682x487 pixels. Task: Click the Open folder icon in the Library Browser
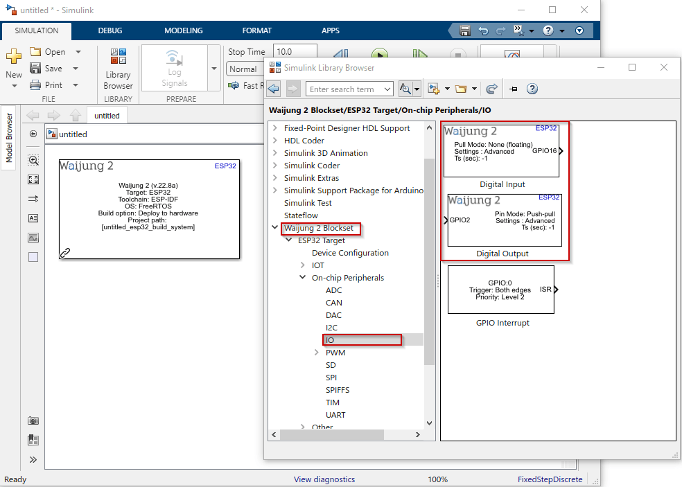pyautogui.click(x=461, y=89)
